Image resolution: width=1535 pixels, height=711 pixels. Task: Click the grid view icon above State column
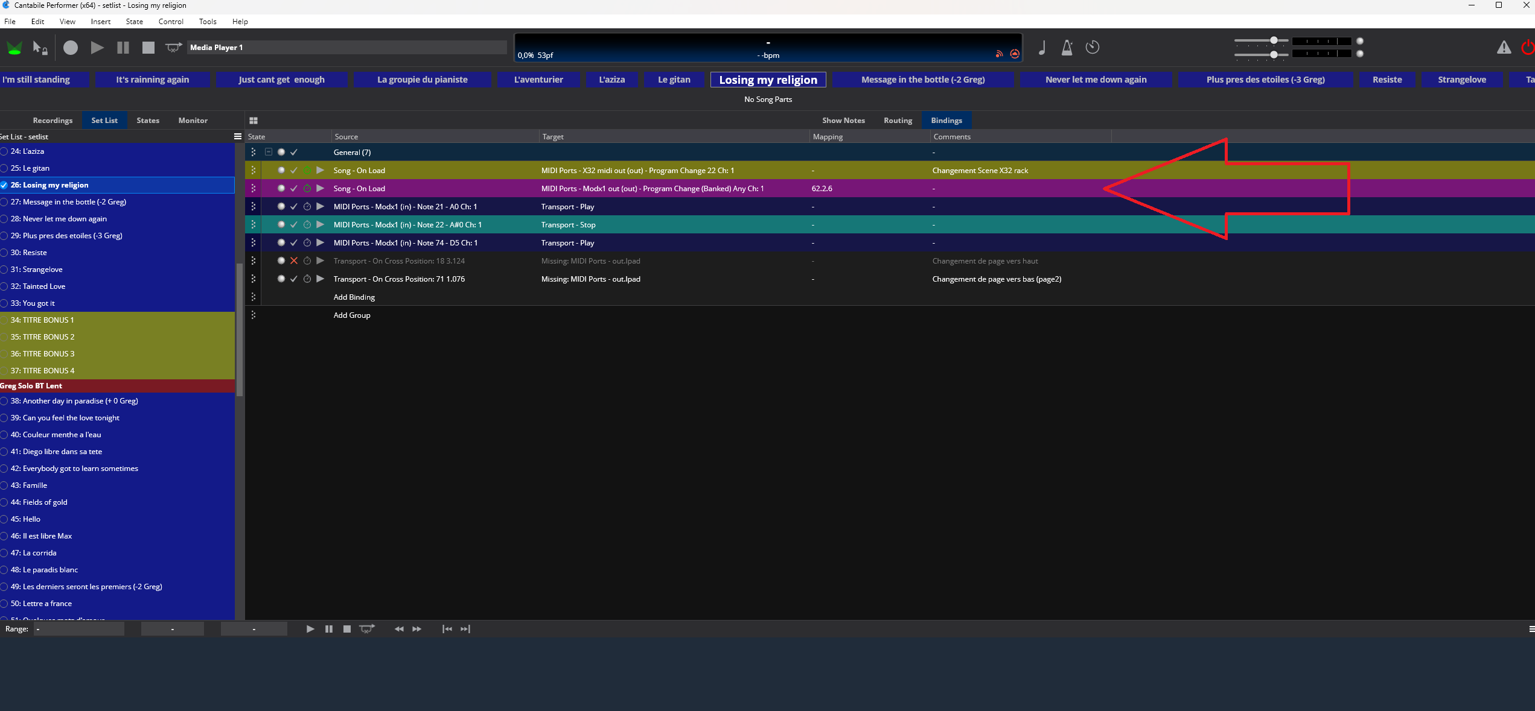point(254,121)
